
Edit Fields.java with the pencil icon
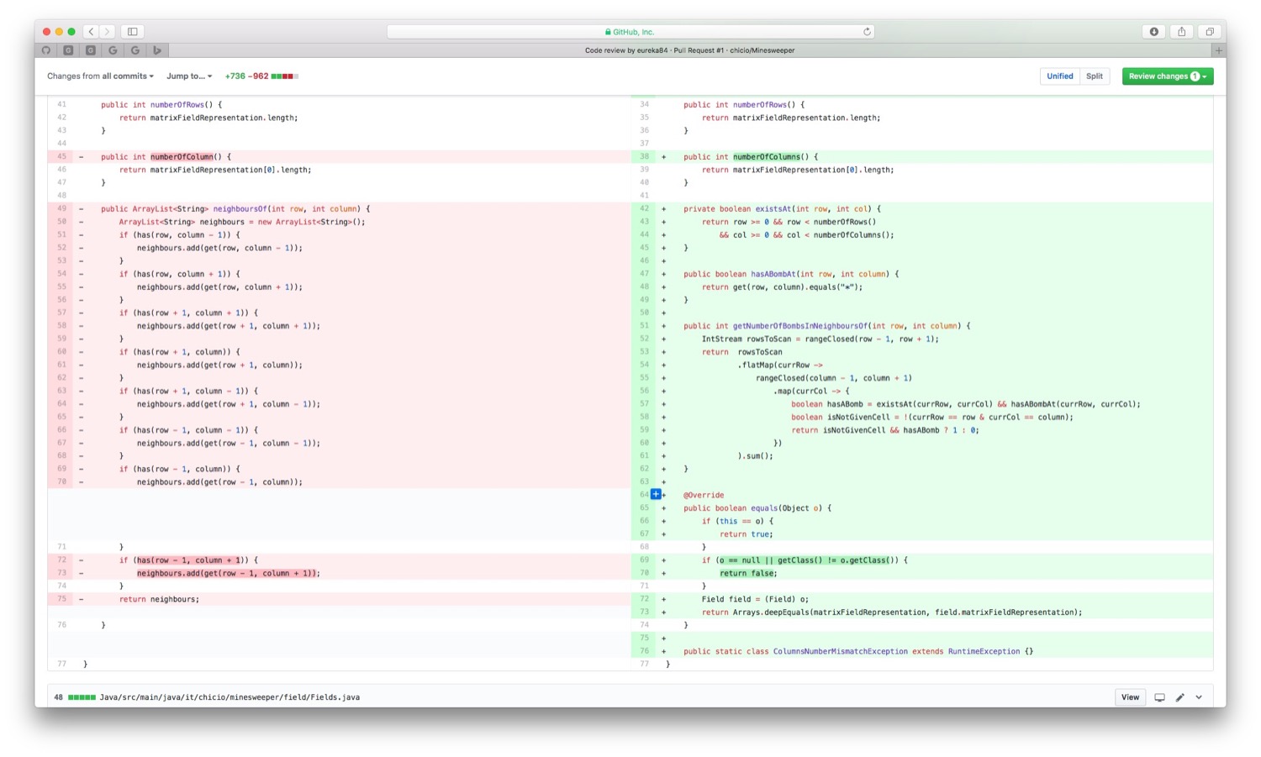pyautogui.click(x=1179, y=697)
